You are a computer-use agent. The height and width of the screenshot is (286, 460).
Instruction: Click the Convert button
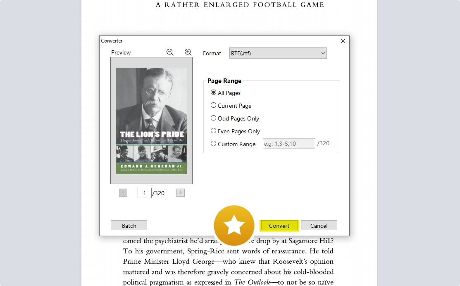[x=279, y=226]
